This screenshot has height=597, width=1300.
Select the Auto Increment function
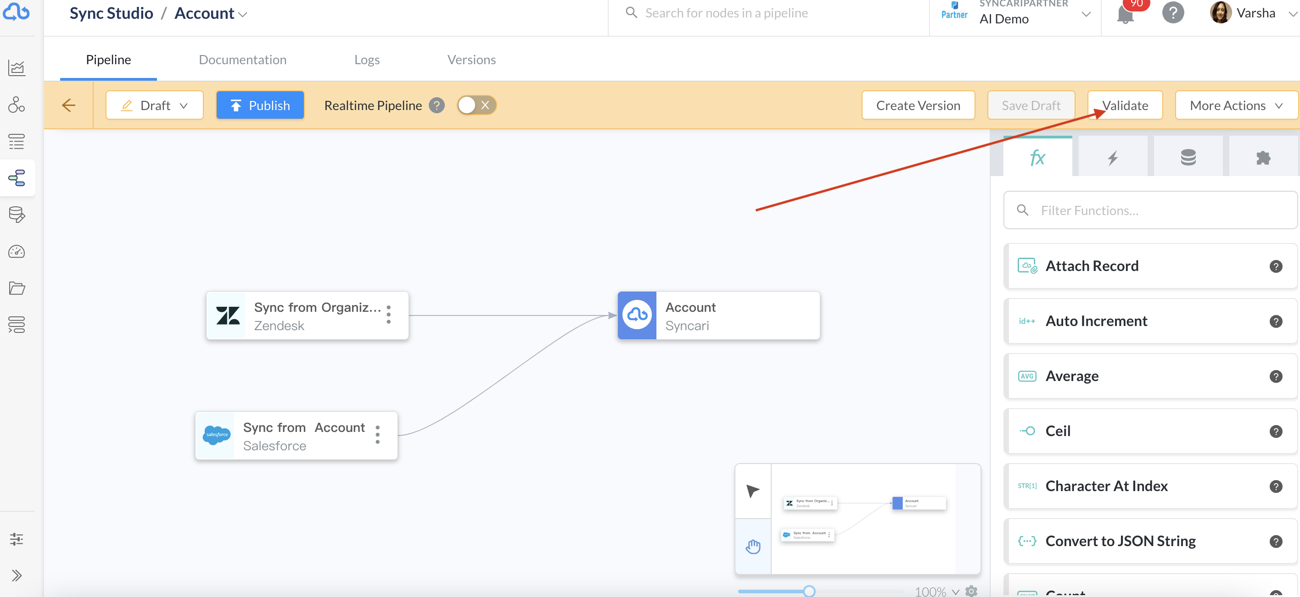[1150, 321]
